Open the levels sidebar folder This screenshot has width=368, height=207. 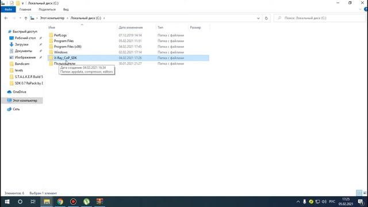(x=19, y=70)
